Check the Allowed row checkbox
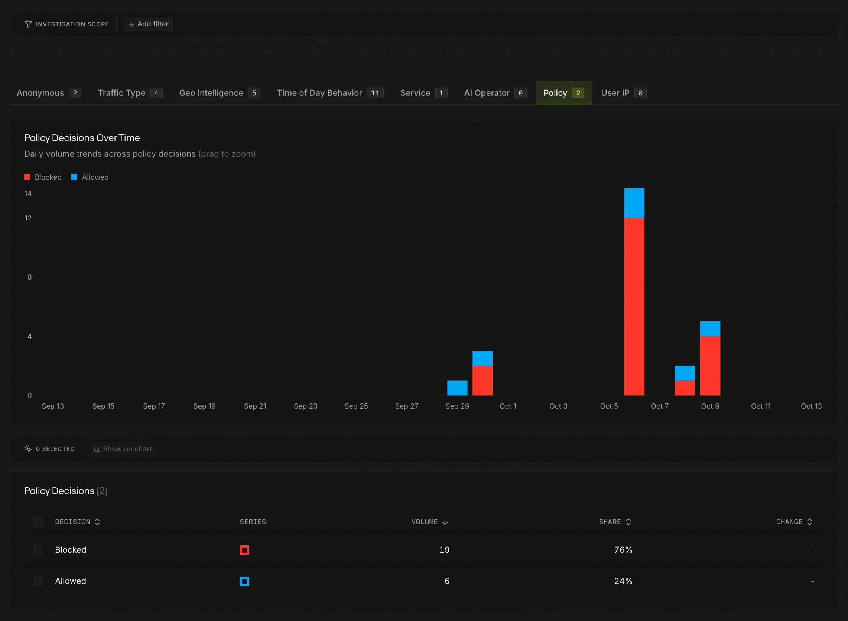Viewport: 848px width, 621px height. pos(38,581)
